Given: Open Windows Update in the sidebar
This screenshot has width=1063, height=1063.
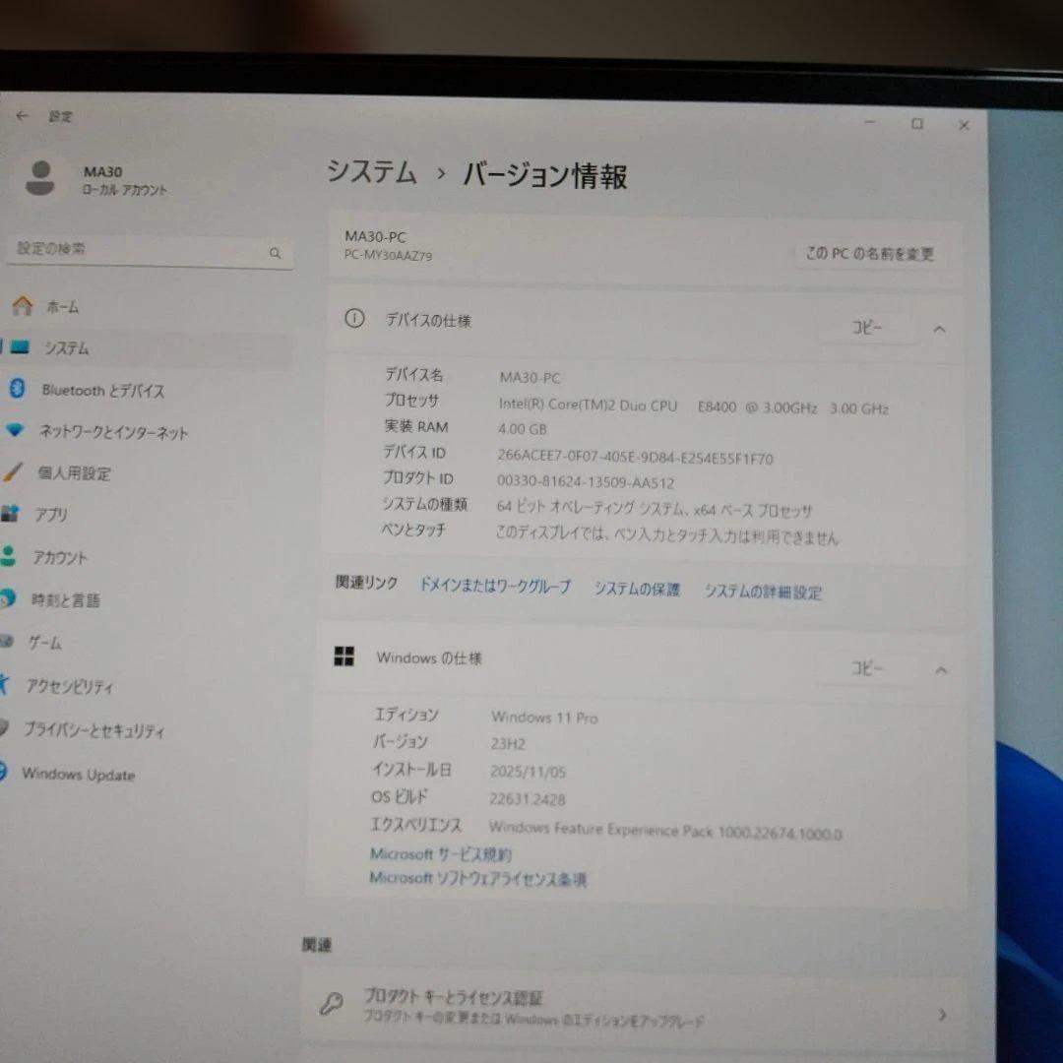Looking at the screenshot, I should pos(79,775).
